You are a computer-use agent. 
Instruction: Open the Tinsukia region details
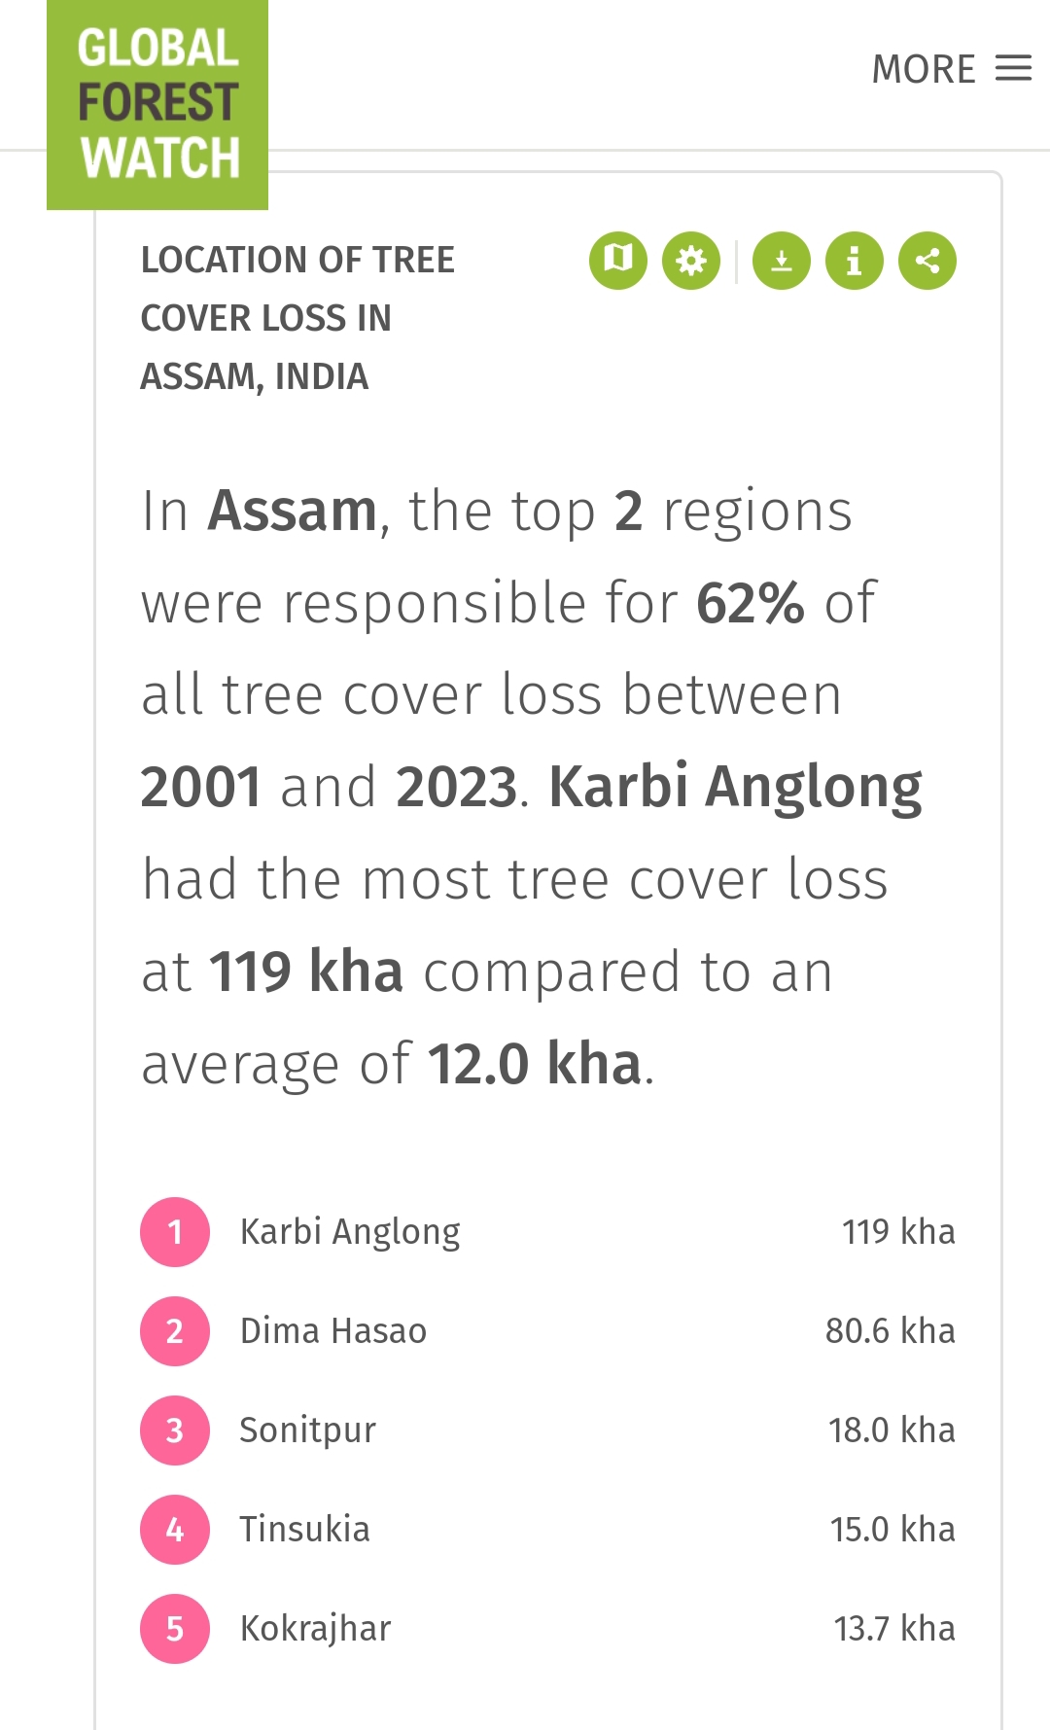(304, 1529)
